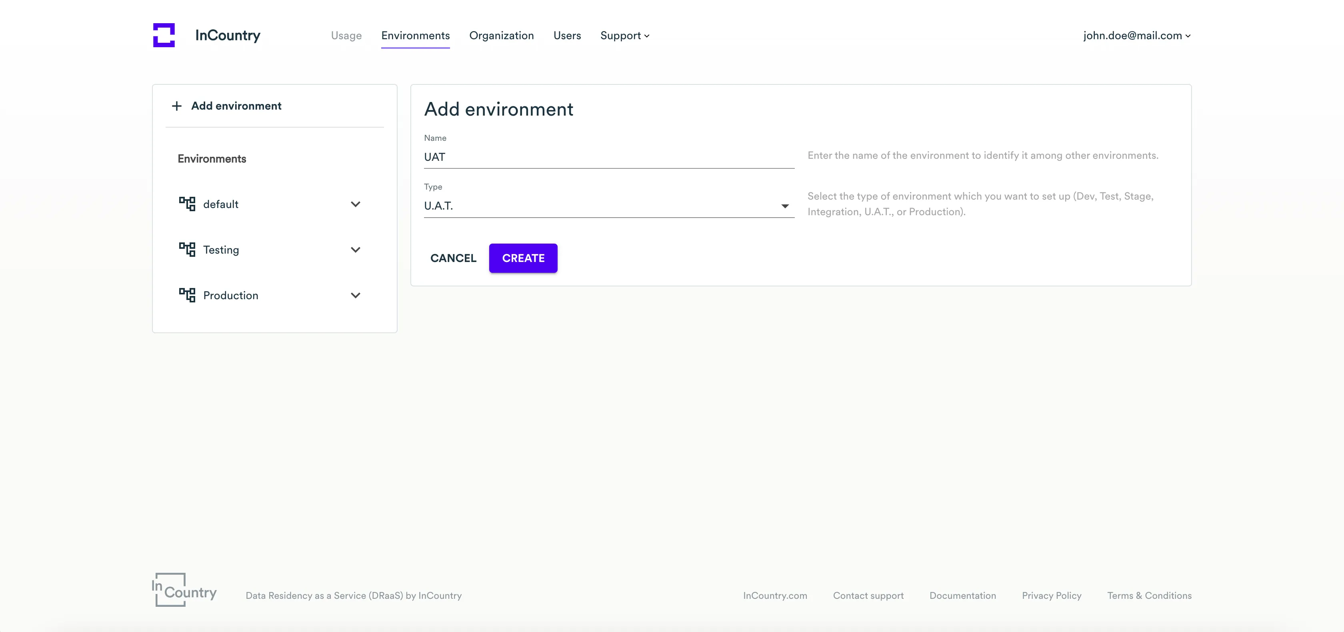Follow the Contact support footer link
Screen dimensions: 1344x632
868,596
